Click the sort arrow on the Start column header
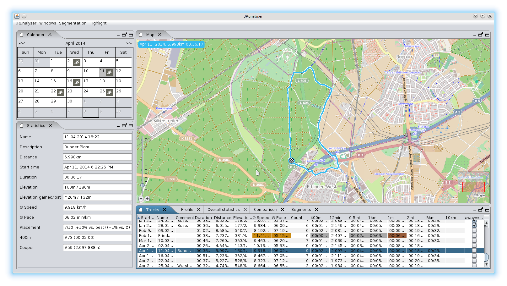Image resolution: width=507 pixels, height=286 pixels. tap(139, 217)
